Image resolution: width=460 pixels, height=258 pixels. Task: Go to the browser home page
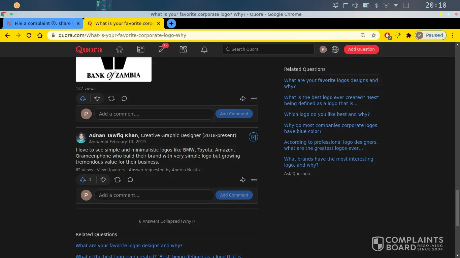point(40,35)
